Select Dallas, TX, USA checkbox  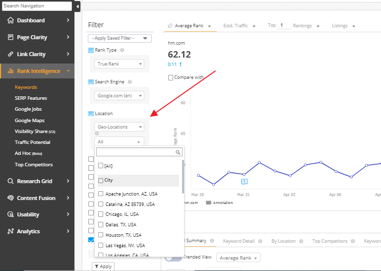101,224
